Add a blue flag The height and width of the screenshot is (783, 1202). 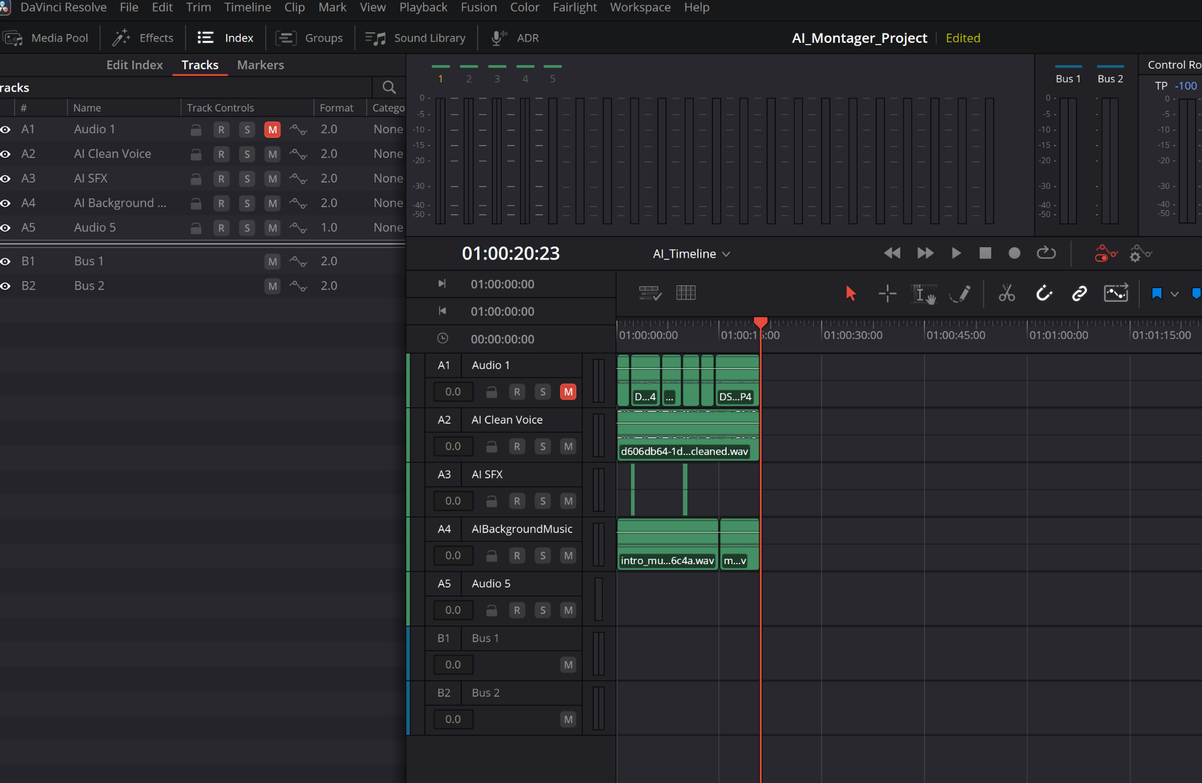[x=1156, y=293]
